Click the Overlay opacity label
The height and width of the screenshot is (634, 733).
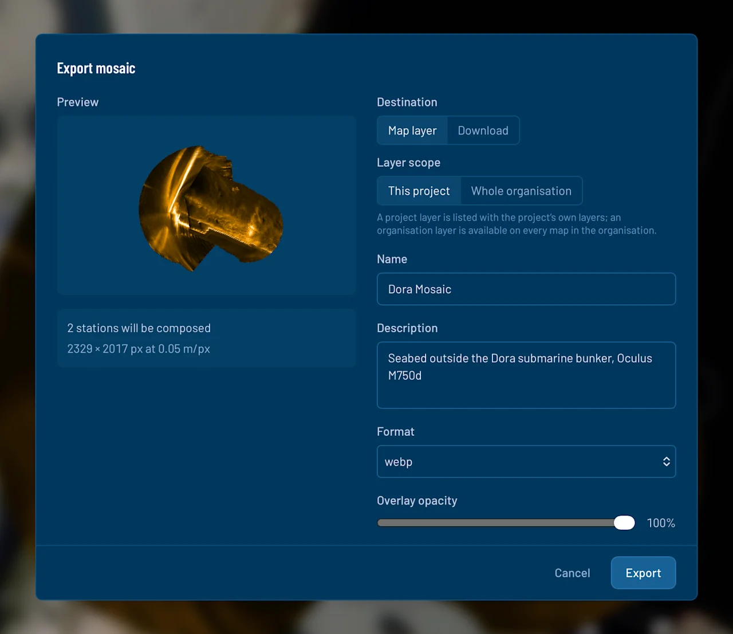pos(417,501)
